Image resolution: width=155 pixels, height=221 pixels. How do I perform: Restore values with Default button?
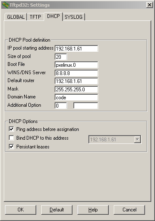57,210
